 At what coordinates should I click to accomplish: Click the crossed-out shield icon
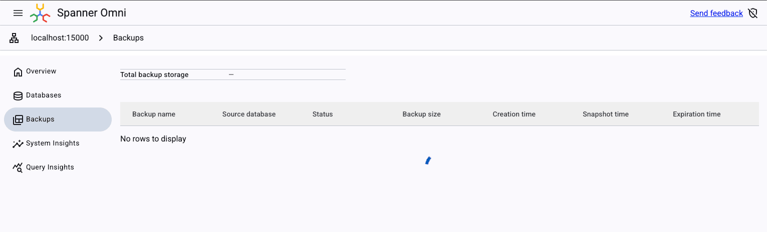tap(752, 13)
